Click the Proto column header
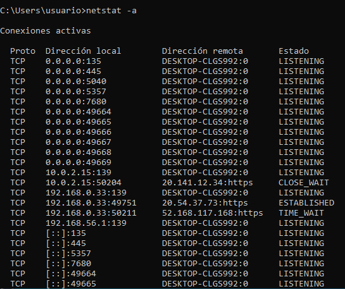 click(x=23, y=51)
